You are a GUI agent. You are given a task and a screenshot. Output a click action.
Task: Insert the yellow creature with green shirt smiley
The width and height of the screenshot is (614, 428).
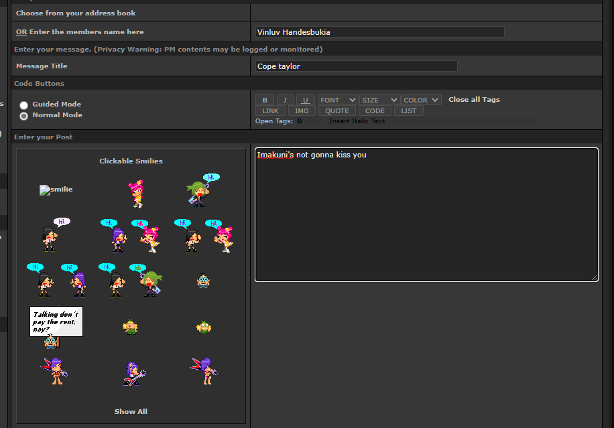tap(130, 327)
